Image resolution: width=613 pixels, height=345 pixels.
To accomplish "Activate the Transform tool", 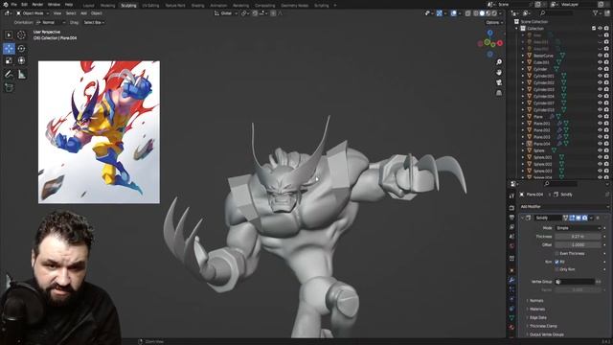I will coord(21,60).
